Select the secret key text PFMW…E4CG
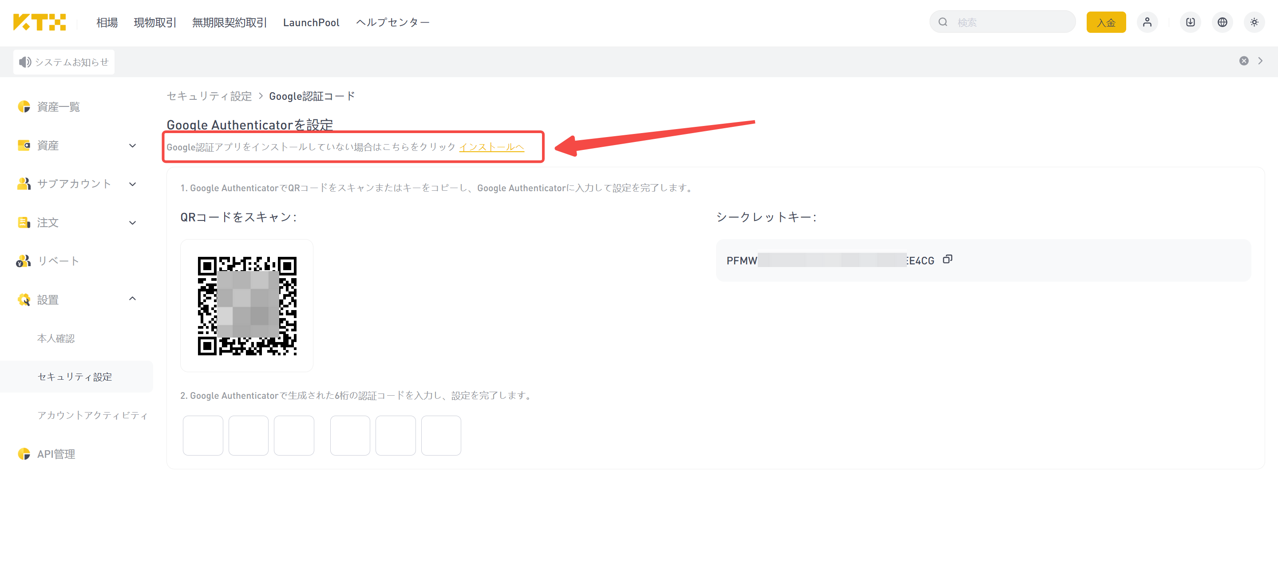1278x578 pixels. (x=830, y=260)
